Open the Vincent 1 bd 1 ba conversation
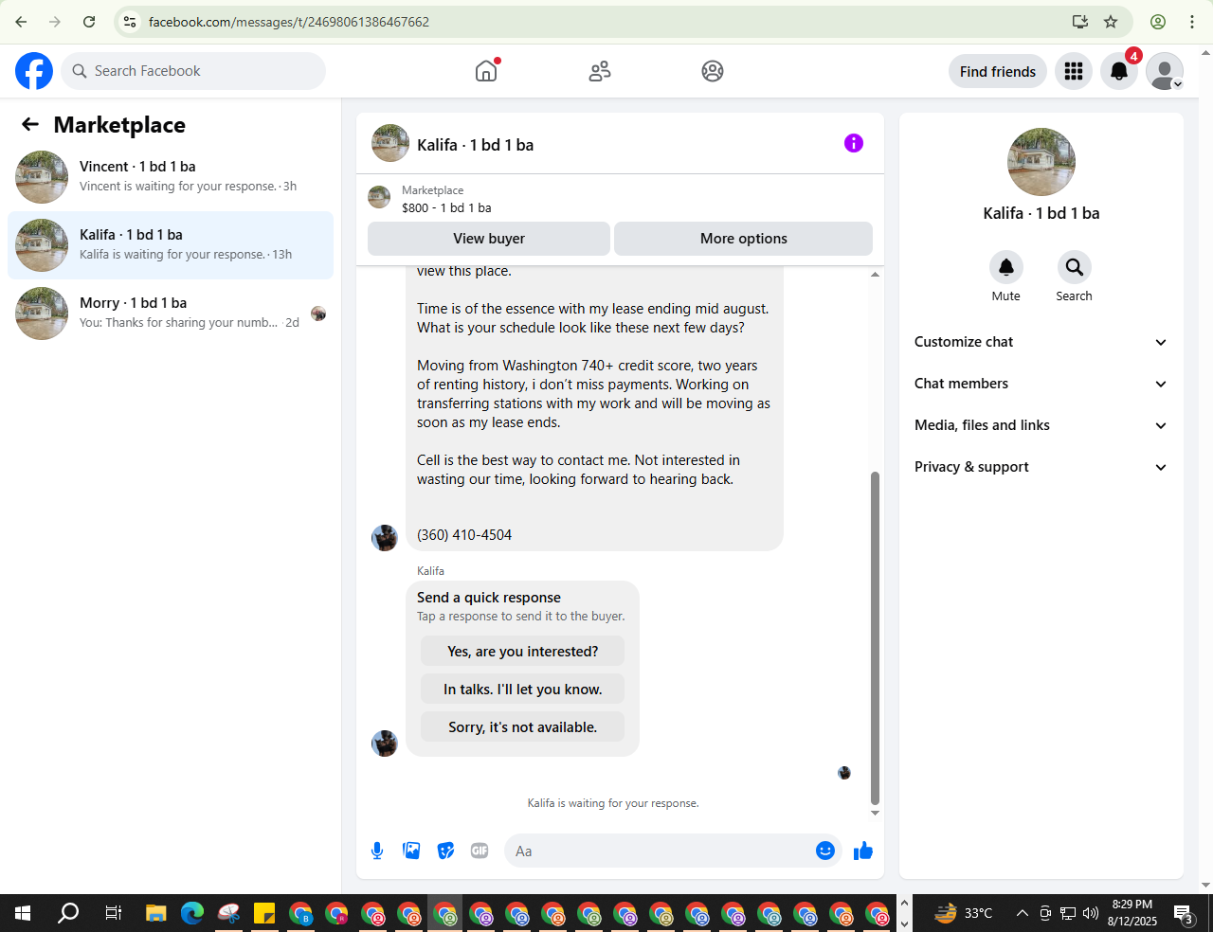 (x=171, y=177)
